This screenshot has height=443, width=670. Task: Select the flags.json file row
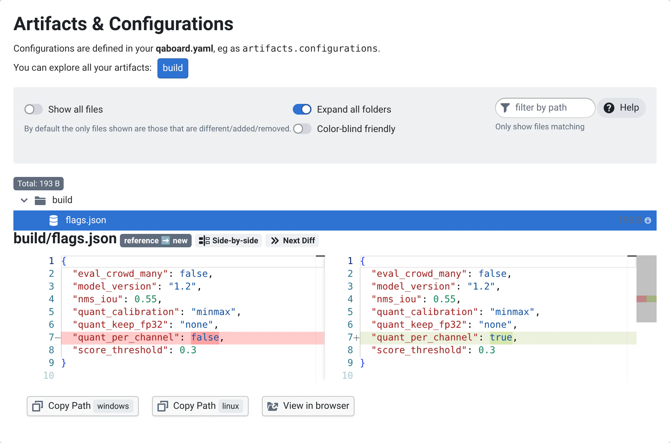click(335, 220)
